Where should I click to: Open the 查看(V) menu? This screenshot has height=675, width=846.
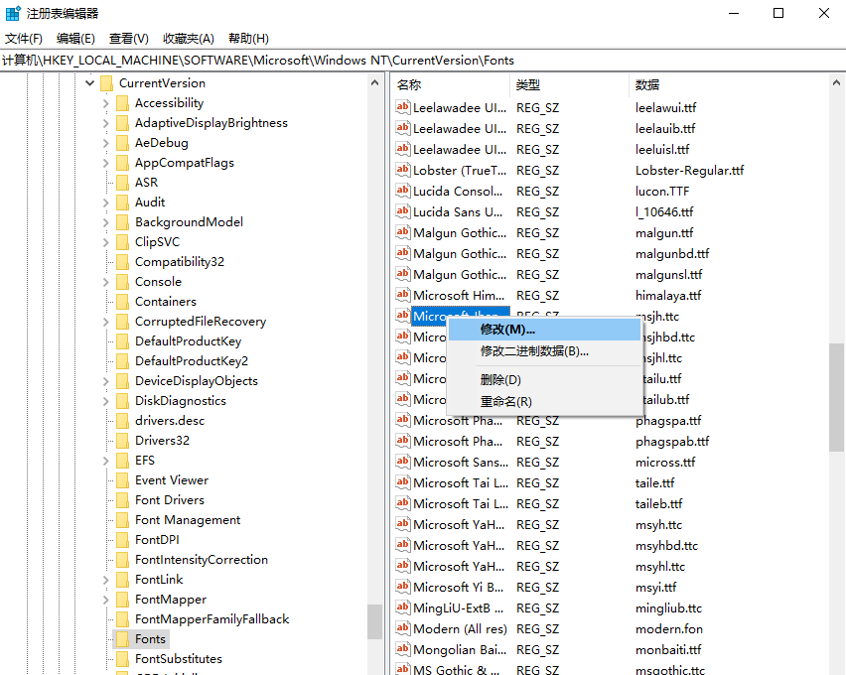click(128, 38)
